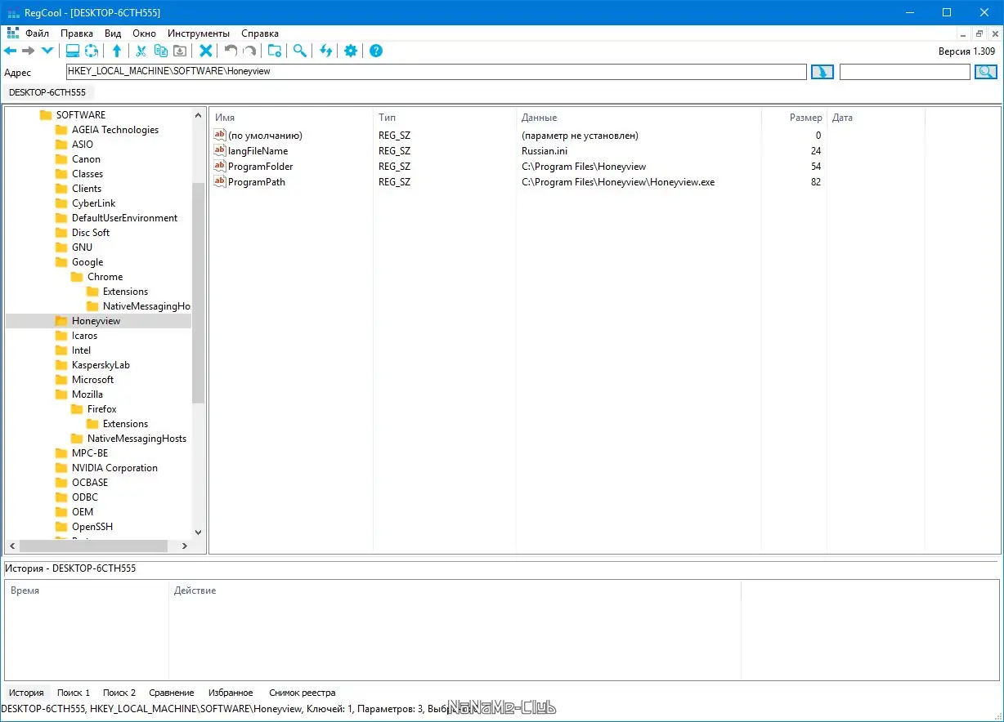Select the Google registry key

pos(87,262)
